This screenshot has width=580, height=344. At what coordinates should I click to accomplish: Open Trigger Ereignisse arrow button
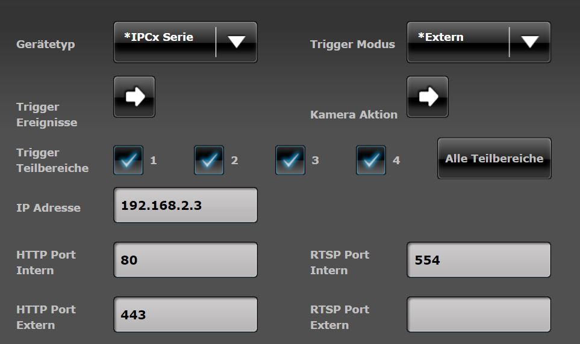click(x=134, y=97)
